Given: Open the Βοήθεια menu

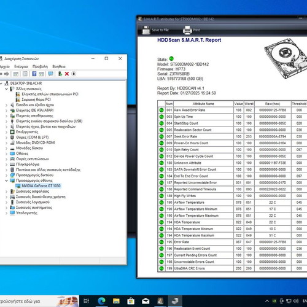Looking at the screenshot, I should click(59, 66).
